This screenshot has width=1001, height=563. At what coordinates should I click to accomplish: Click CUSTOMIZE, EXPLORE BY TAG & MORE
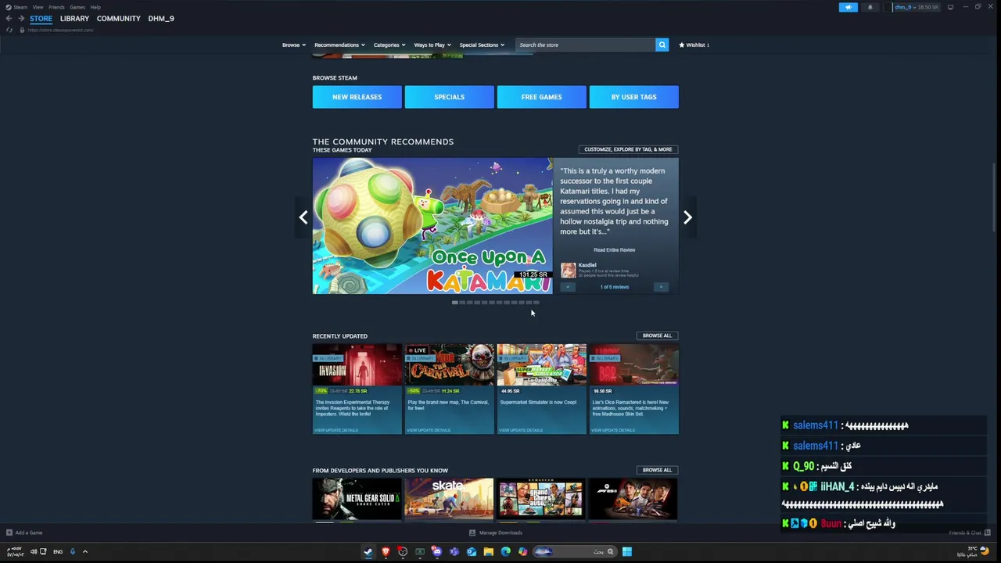628,149
